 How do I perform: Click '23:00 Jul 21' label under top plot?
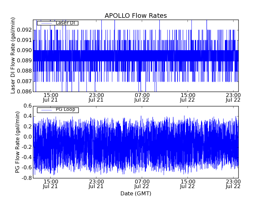96,98
